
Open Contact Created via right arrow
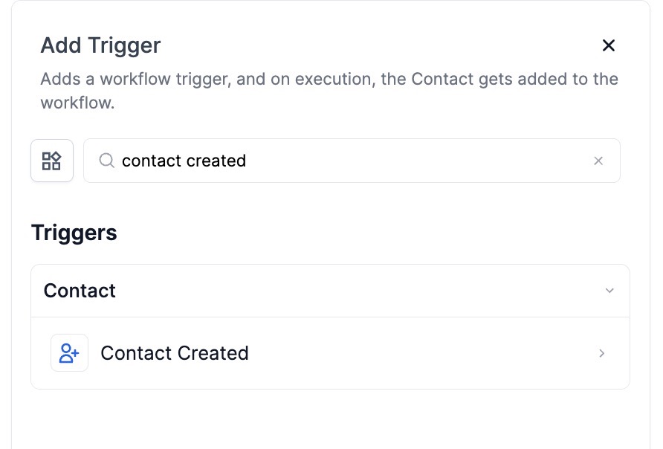tap(602, 354)
